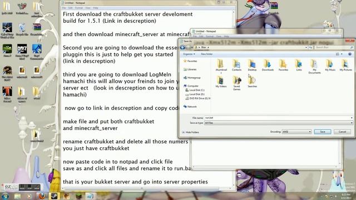The image size is (356, 200).
Task: Select DVD RW Drive (E:) in navigation pane
Action: (198, 98)
